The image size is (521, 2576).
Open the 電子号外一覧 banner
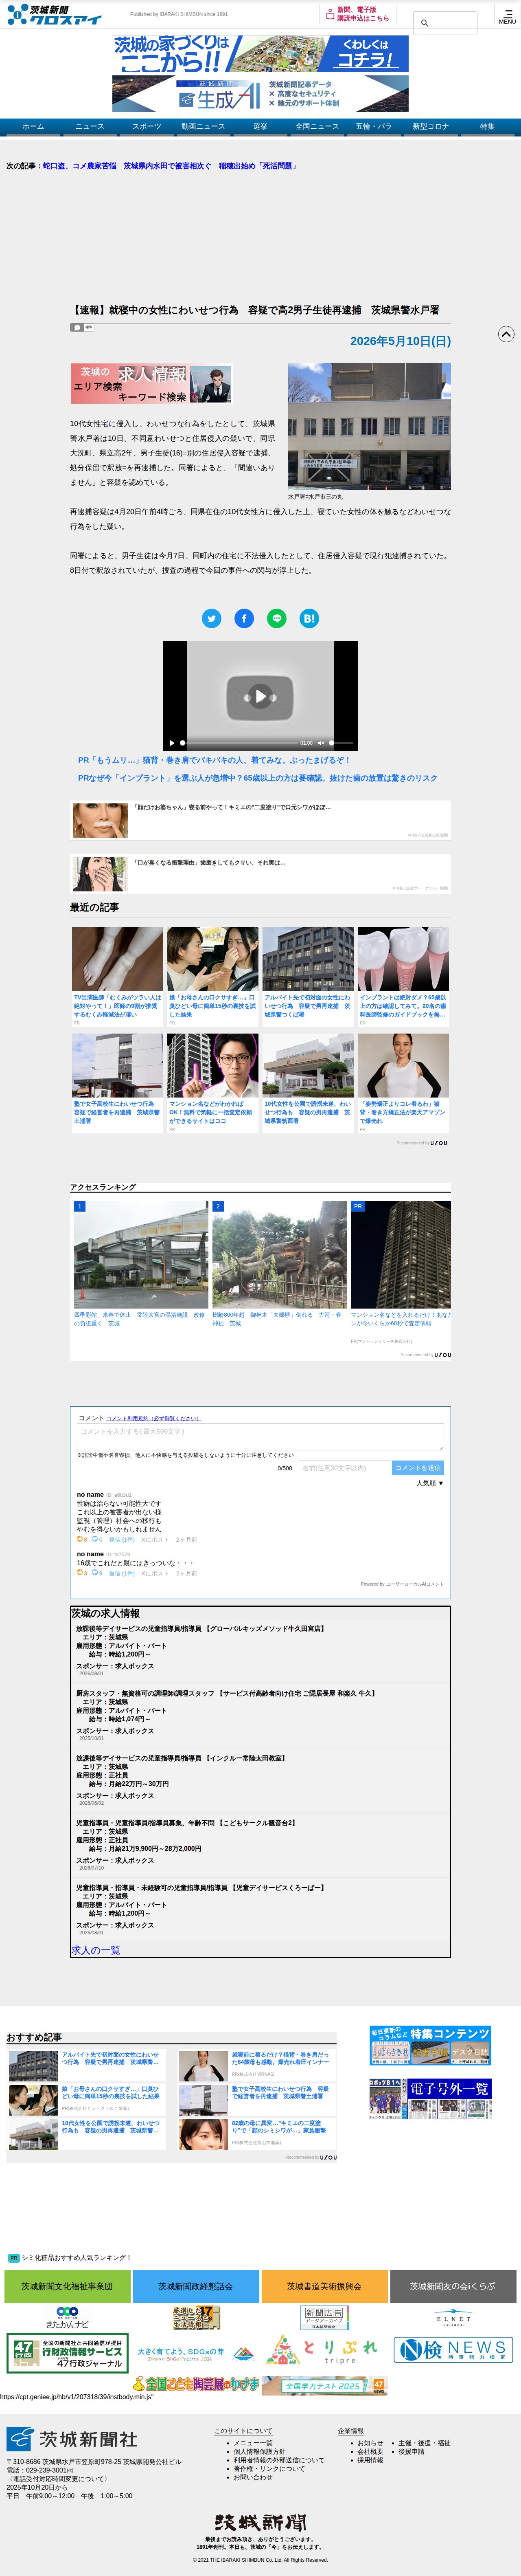(x=430, y=2098)
